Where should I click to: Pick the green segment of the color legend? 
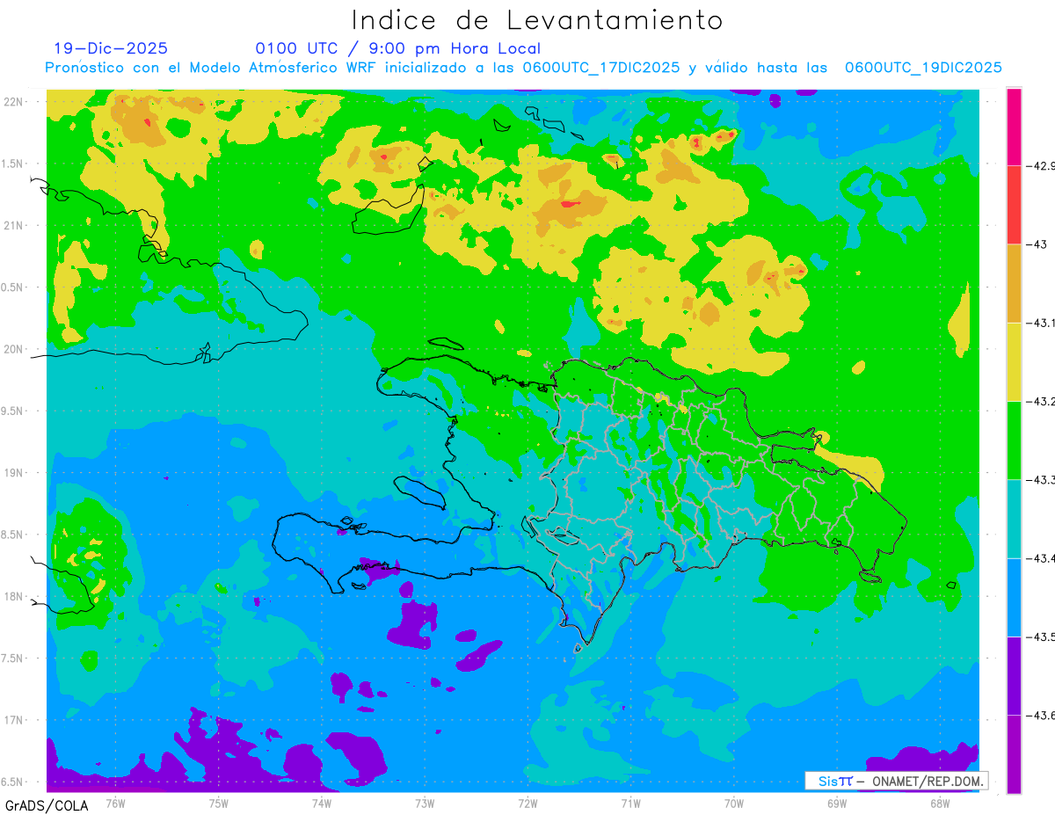[1014, 440]
